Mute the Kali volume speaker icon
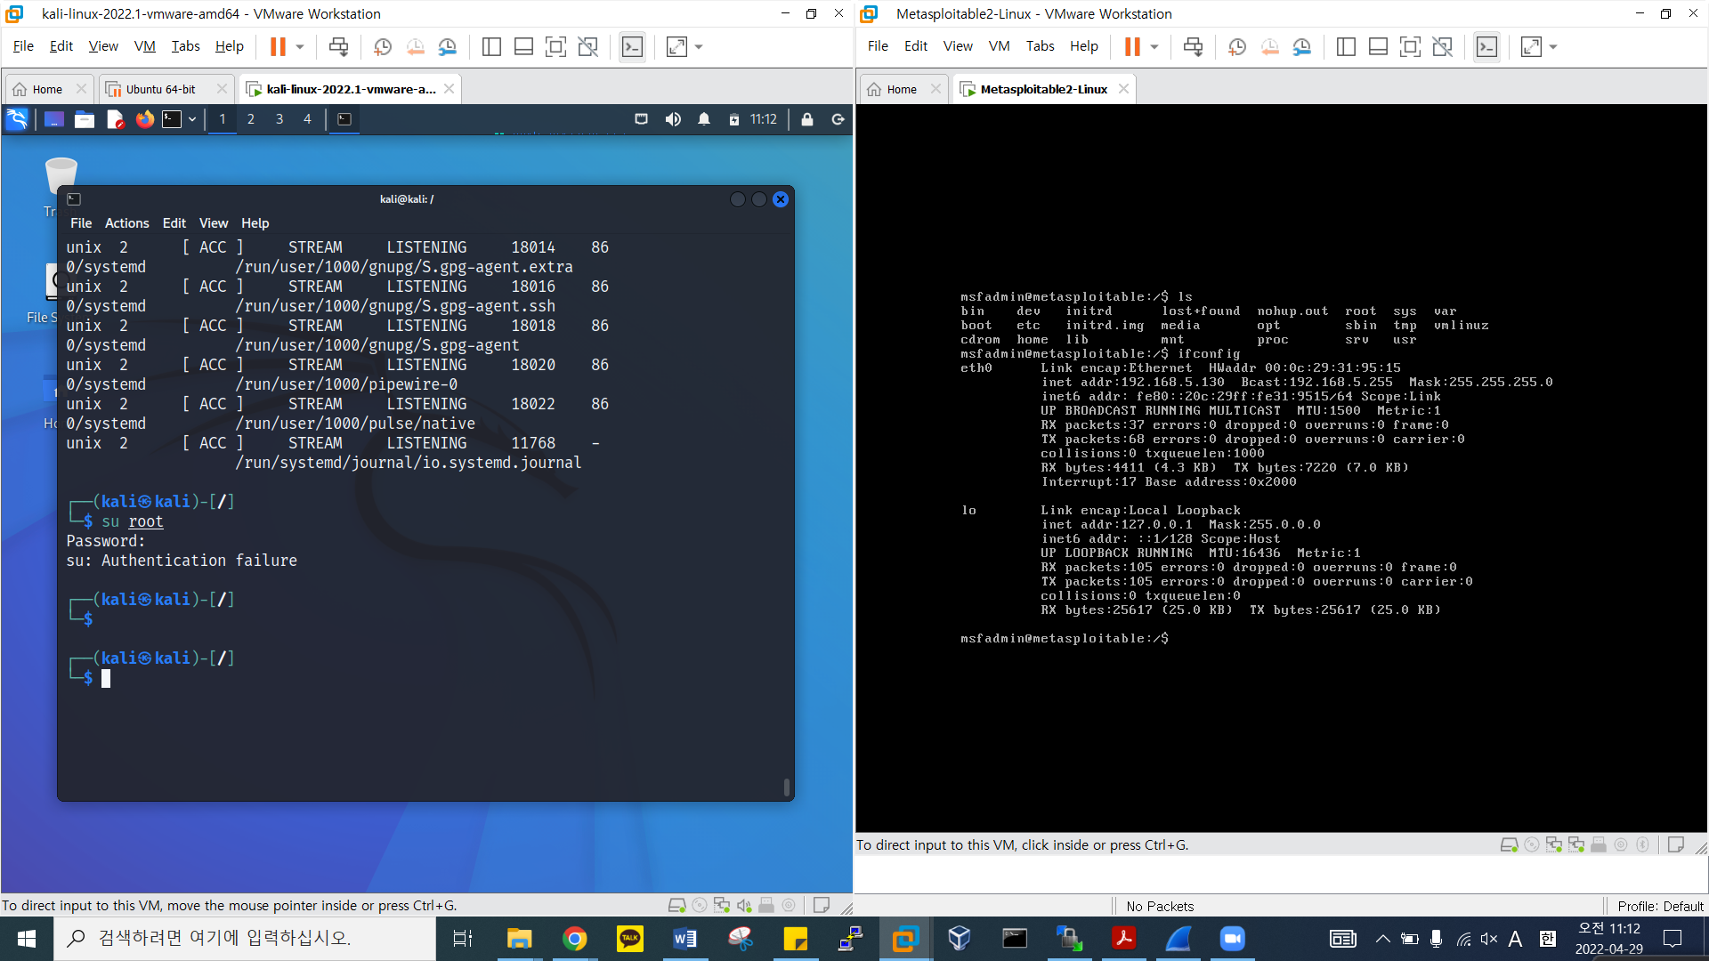The image size is (1709, 961). [673, 119]
